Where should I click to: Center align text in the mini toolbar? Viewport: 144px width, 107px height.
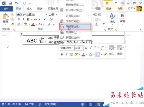(71, 55)
